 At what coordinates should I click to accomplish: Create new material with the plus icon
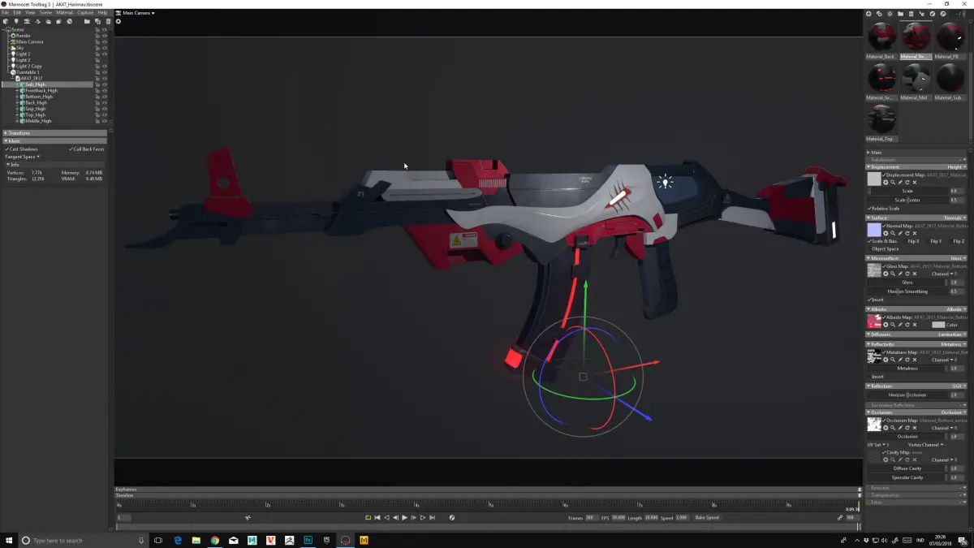point(868,14)
